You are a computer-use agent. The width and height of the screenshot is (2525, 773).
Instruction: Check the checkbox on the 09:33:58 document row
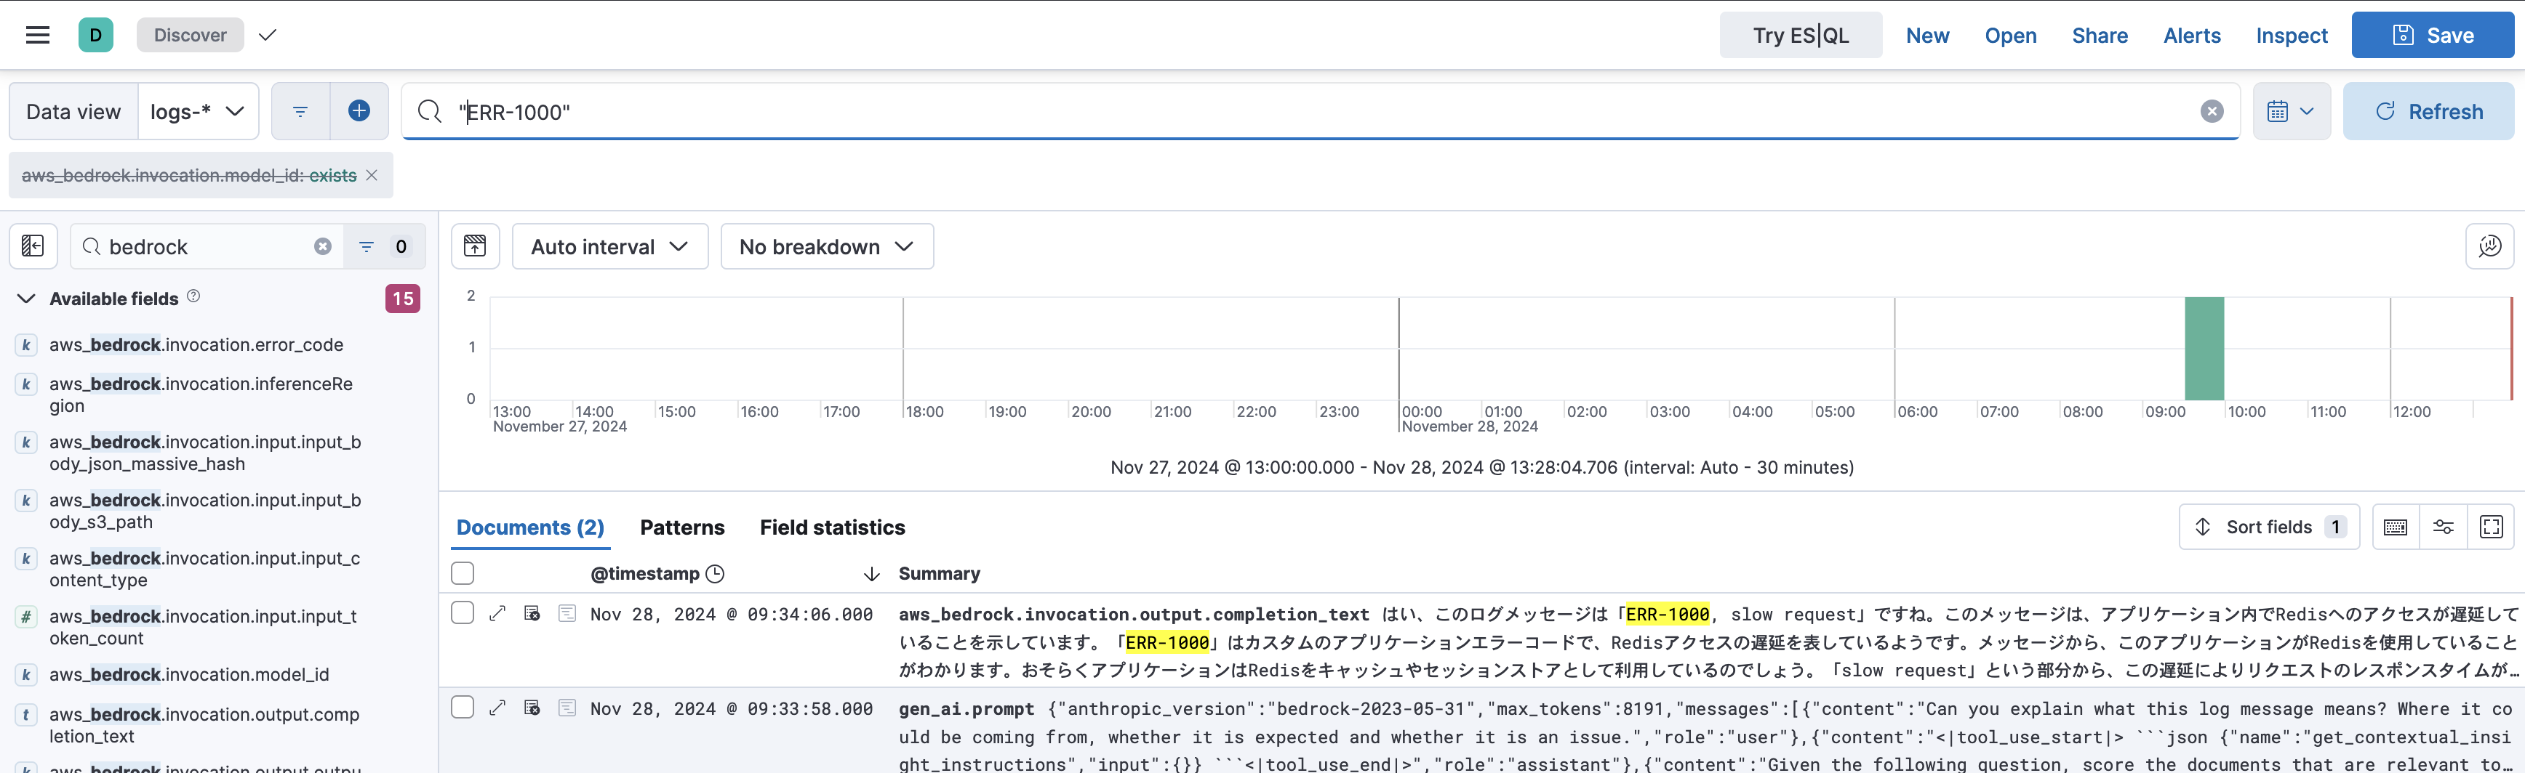(x=462, y=708)
